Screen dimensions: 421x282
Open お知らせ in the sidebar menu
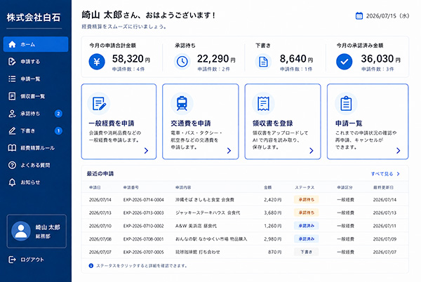[x=36, y=182]
